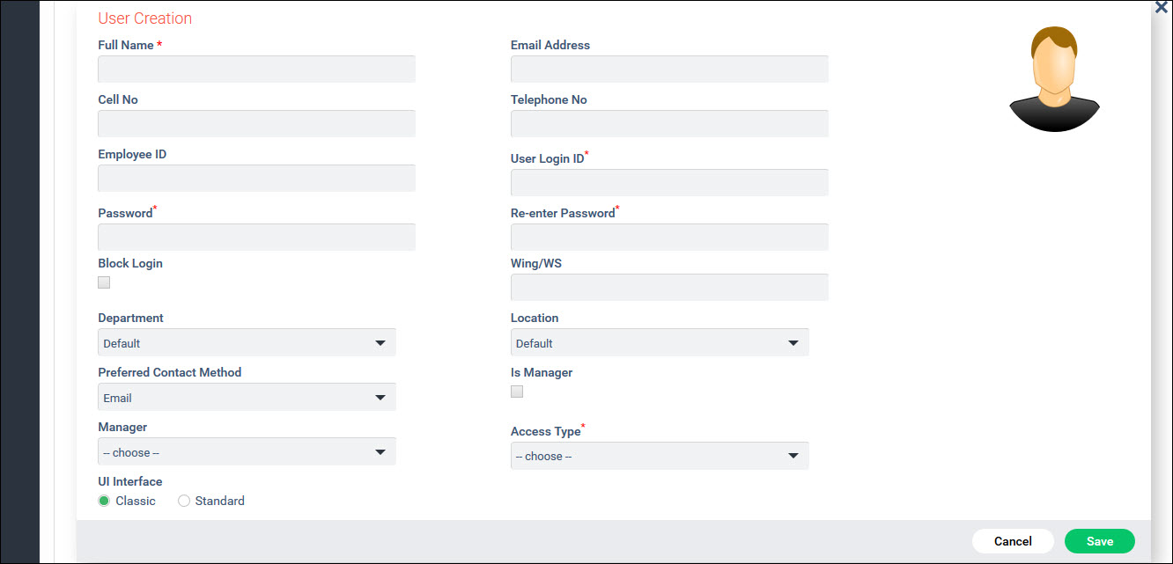Click into the Email Address field
The height and width of the screenshot is (564, 1173).
669,70
